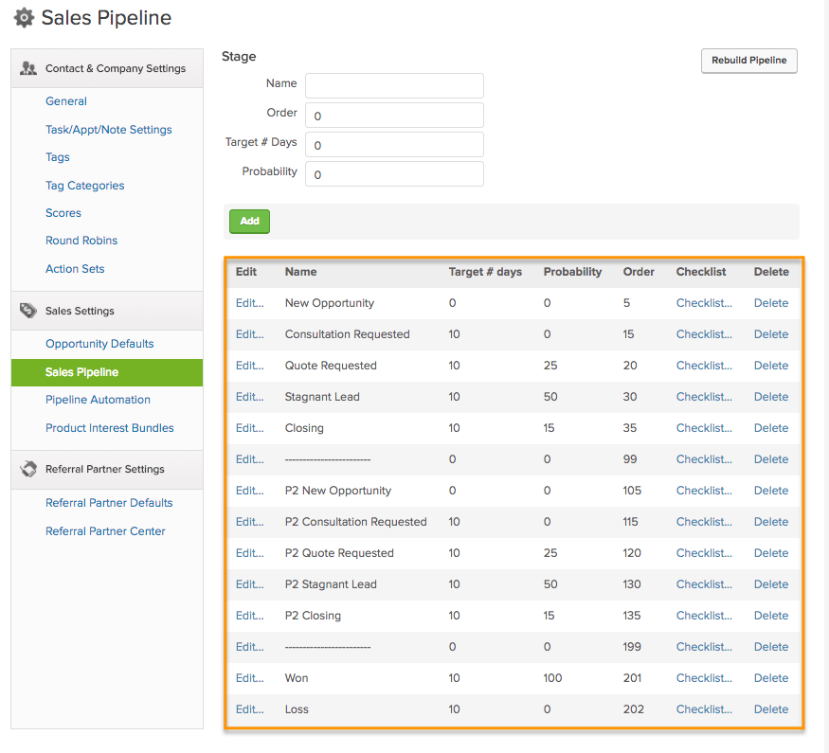Open the Checklist for the Closing stage

702,427
